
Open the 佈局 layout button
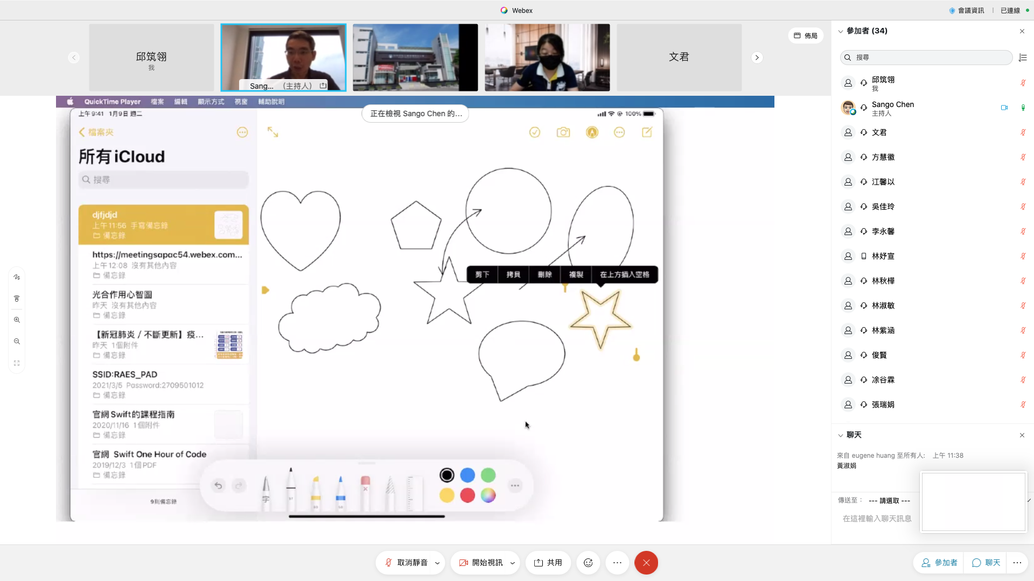[x=806, y=36]
